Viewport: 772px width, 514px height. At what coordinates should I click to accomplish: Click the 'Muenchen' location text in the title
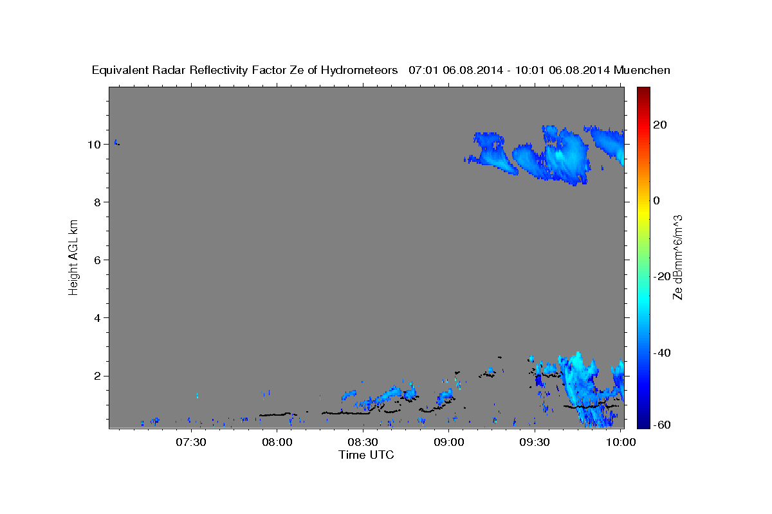point(642,71)
